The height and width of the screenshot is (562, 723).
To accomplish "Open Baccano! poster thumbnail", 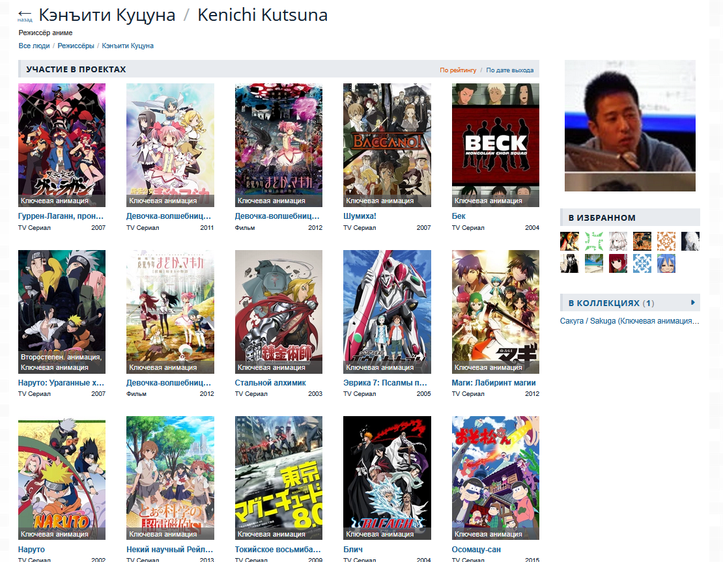I will coord(387,145).
